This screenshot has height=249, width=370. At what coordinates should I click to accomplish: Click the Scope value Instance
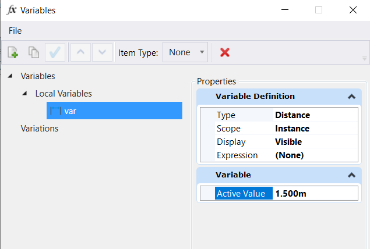(x=292, y=129)
